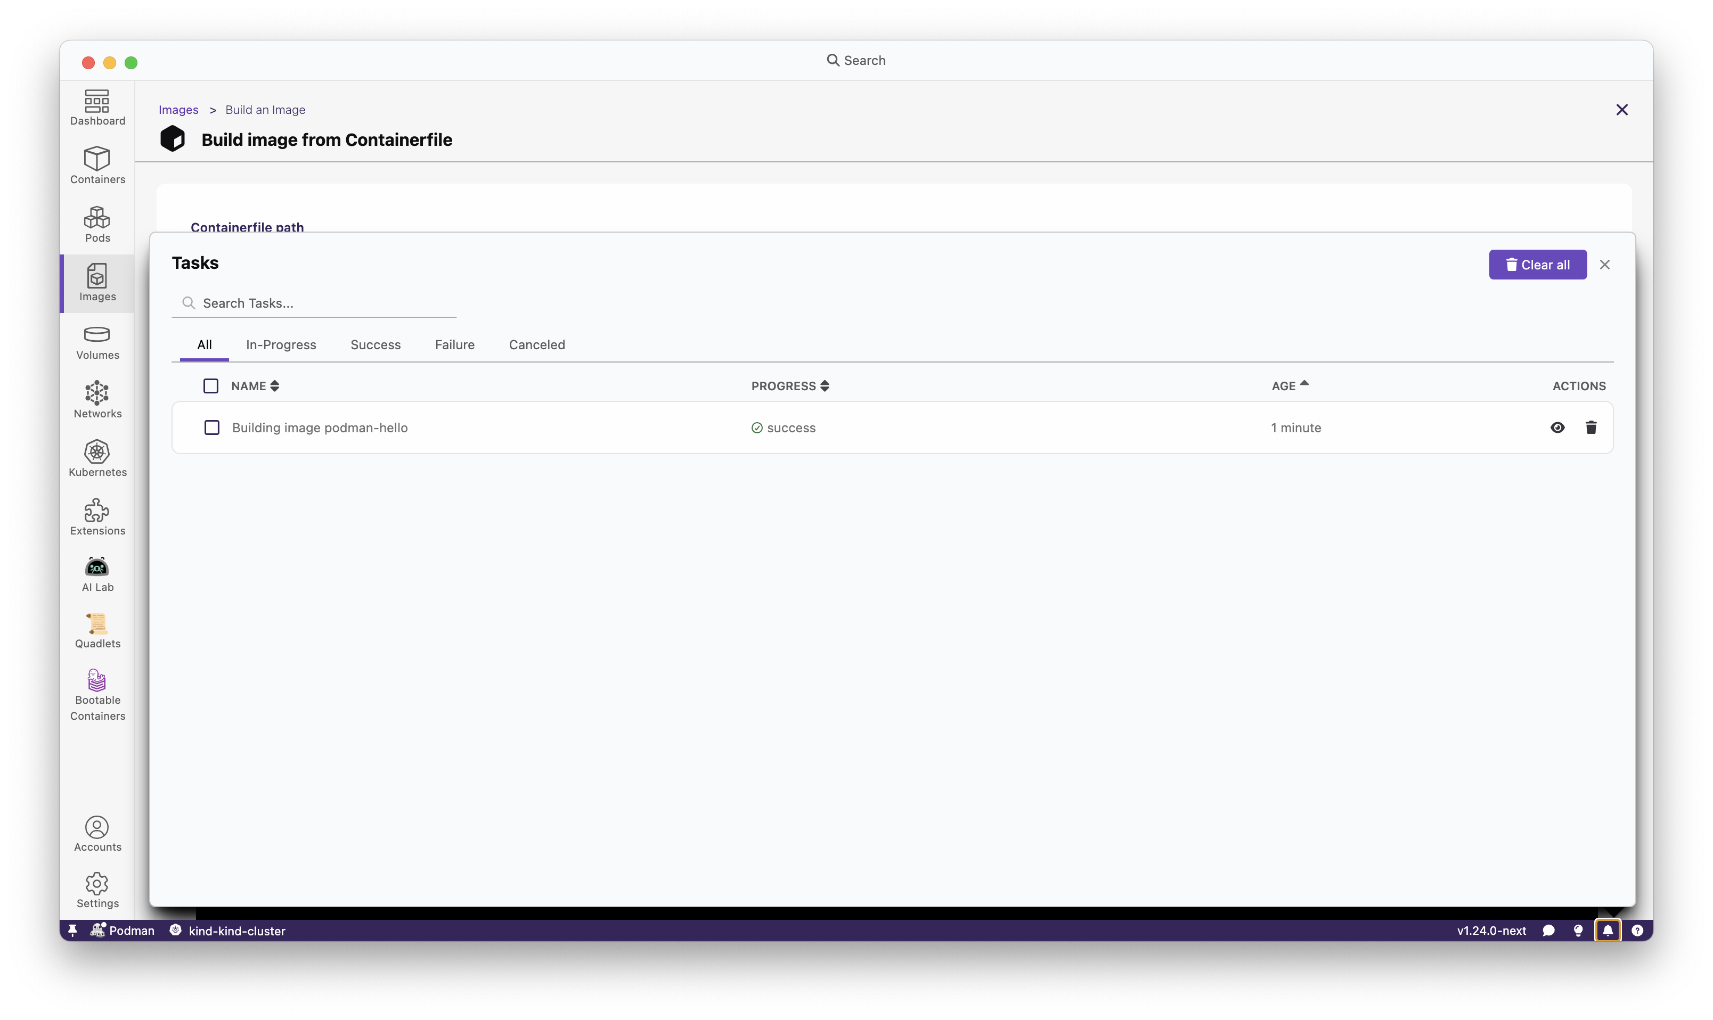The width and height of the screenshot is (1713, 1020).
Task: Open kind-kind-cluster context in status bar
Action: (236, 931)
